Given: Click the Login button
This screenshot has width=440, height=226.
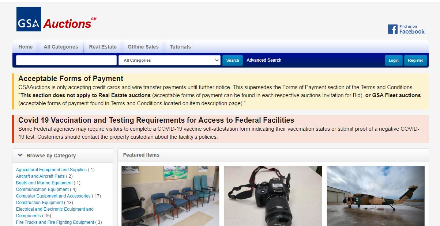Looking at the screenshot, I should (x=394, y=60).
